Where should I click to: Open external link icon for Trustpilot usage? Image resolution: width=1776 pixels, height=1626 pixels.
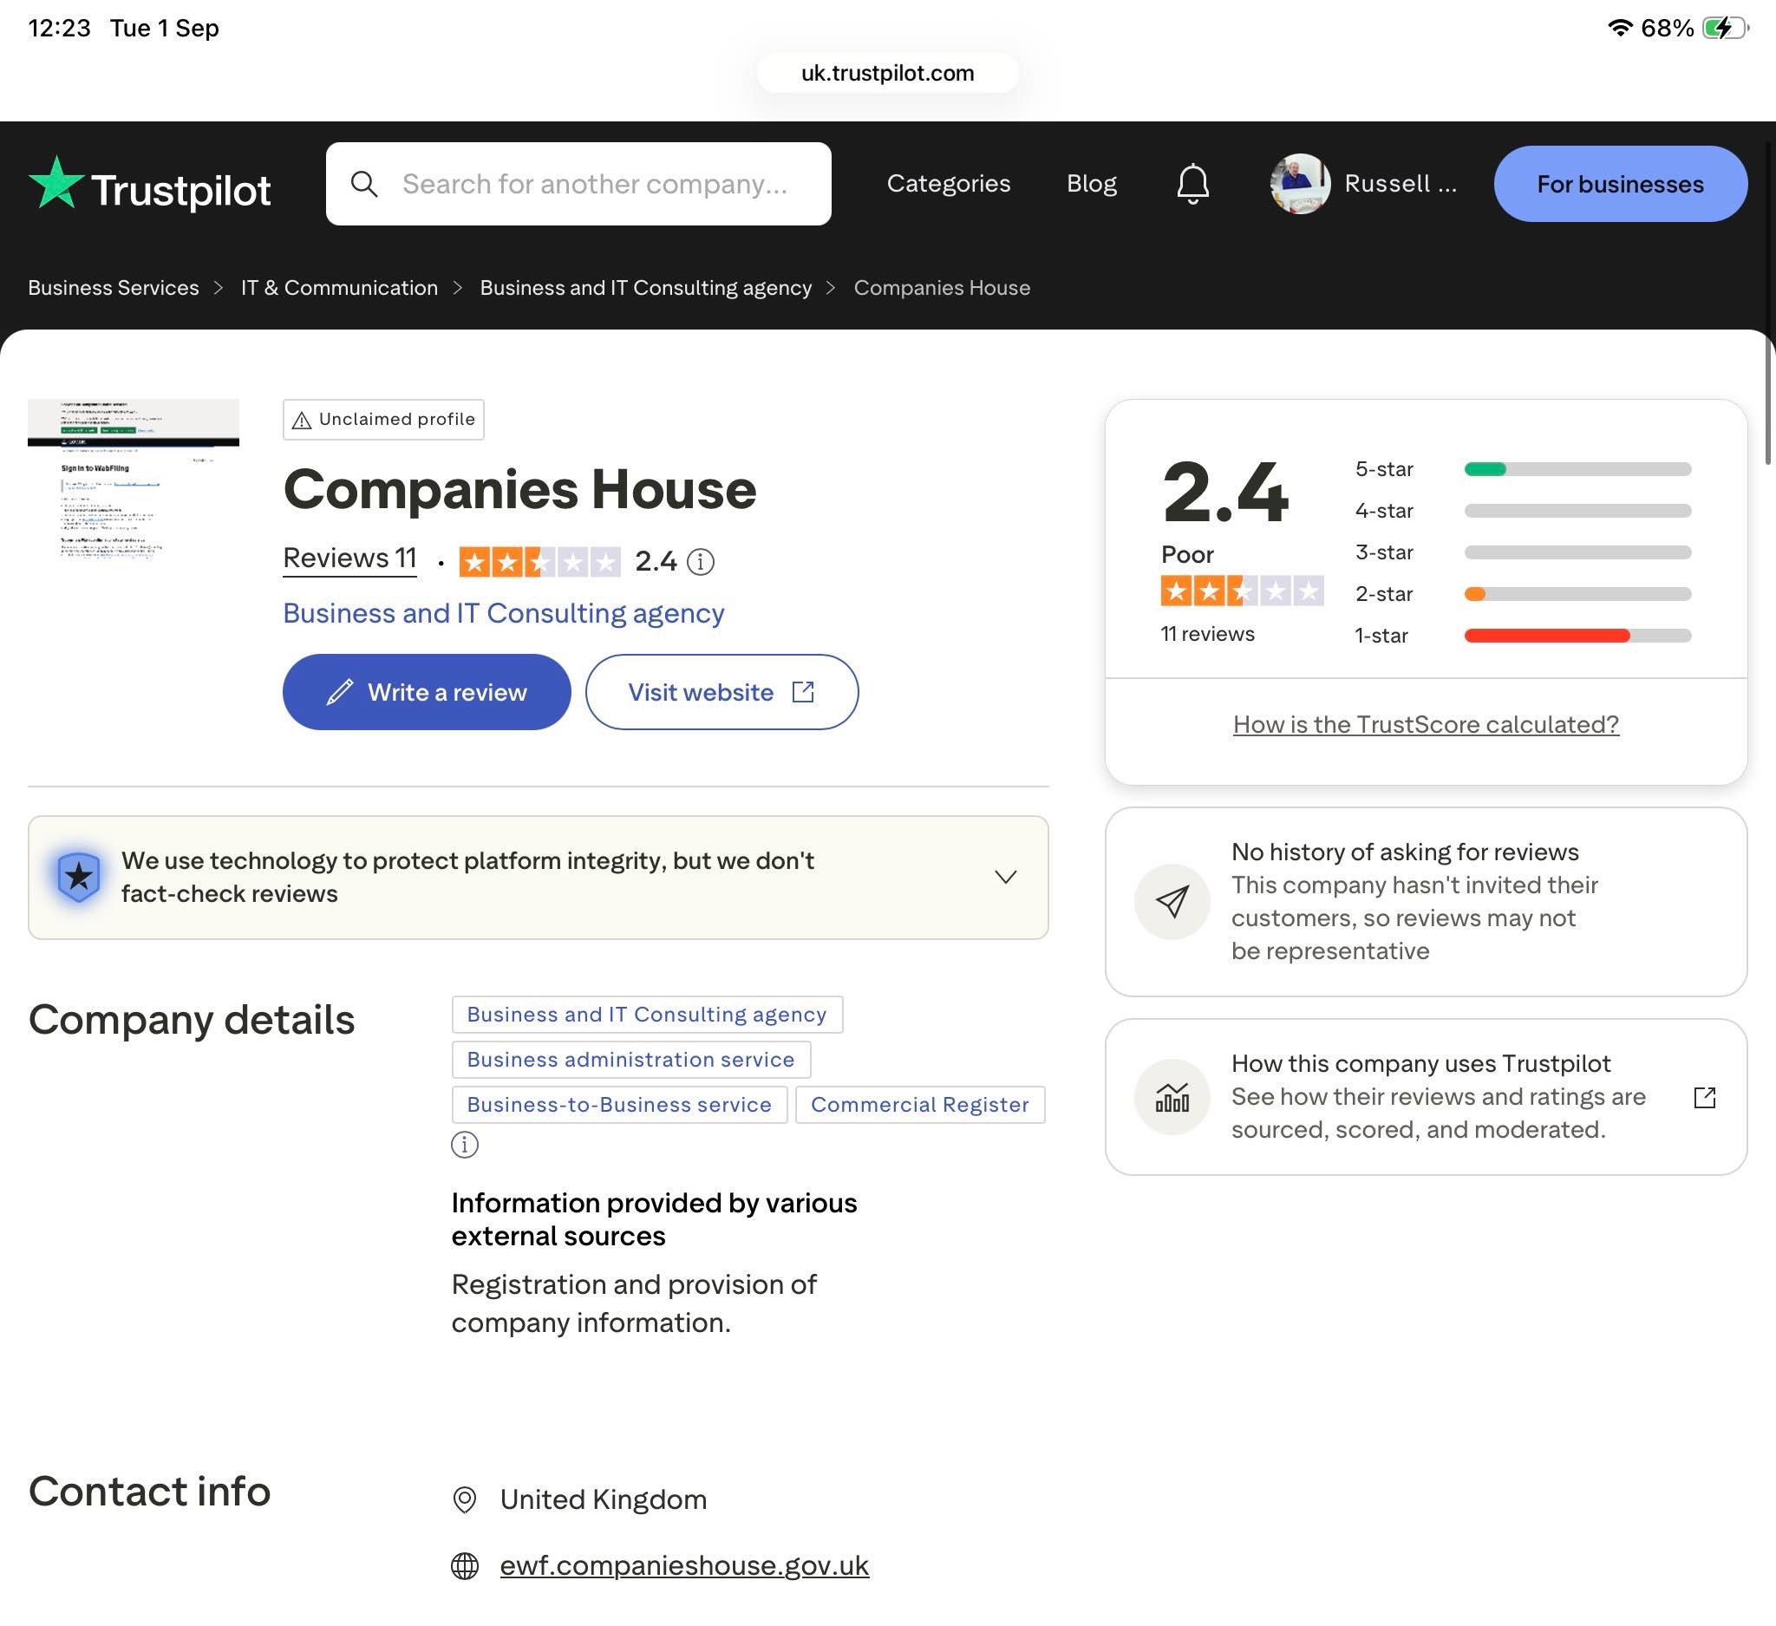tap(1705, 1098)
